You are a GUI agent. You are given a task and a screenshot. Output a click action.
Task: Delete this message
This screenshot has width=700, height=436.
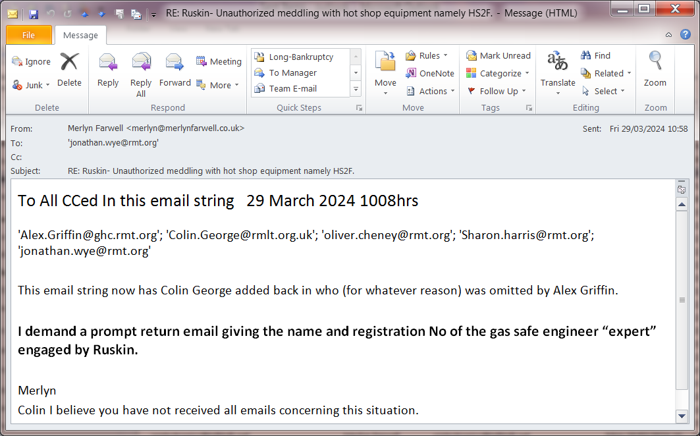69,70
